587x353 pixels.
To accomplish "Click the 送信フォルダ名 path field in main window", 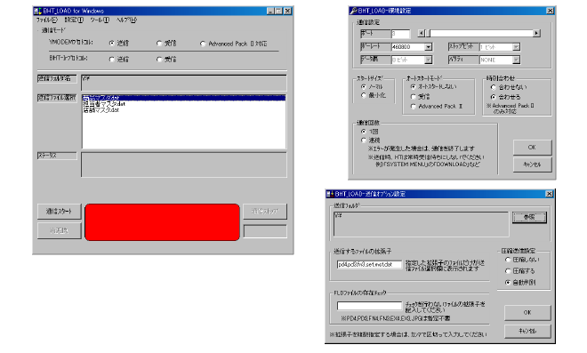I will (x=184, y=83).
